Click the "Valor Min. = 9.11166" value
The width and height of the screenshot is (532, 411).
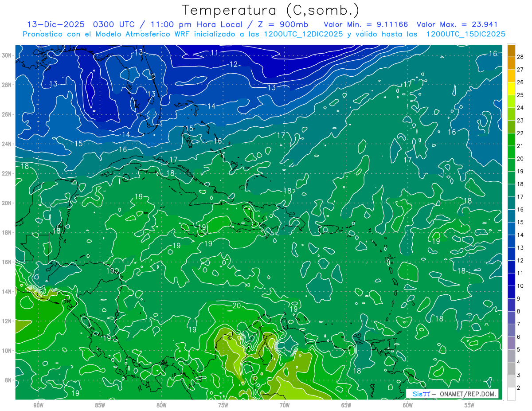(366, 24)
